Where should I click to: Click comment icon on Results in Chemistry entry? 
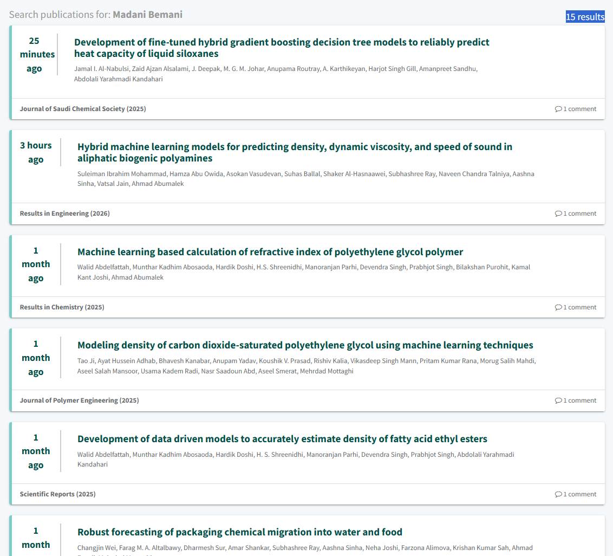pyautogui.click(x=558, y=307)
